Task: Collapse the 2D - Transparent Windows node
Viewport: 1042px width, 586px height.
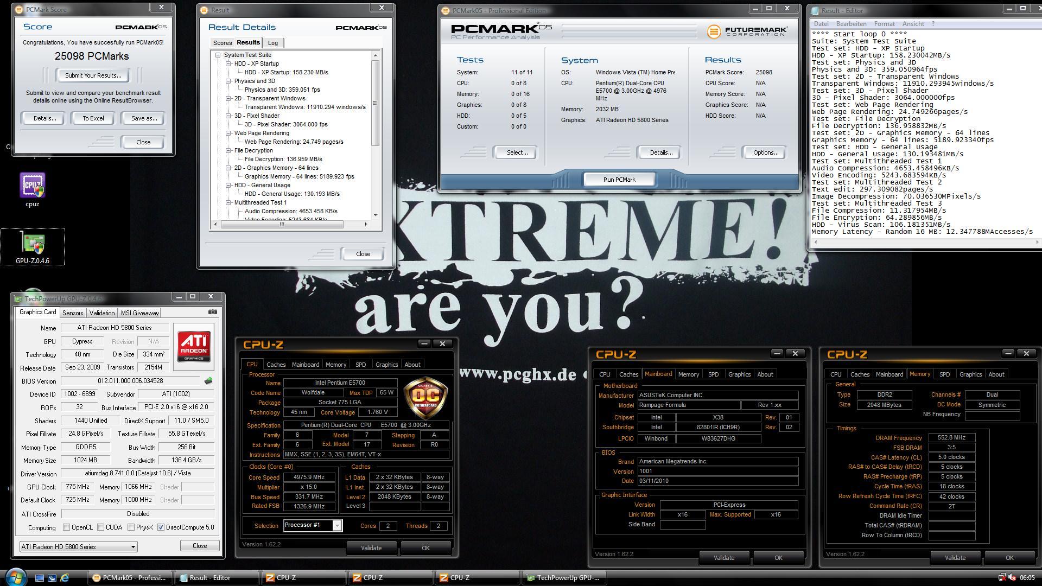Action: (x=228, y=98)
